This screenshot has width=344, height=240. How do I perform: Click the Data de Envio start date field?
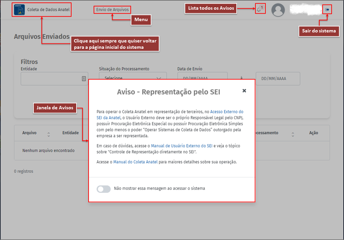[x=202, y=76]
